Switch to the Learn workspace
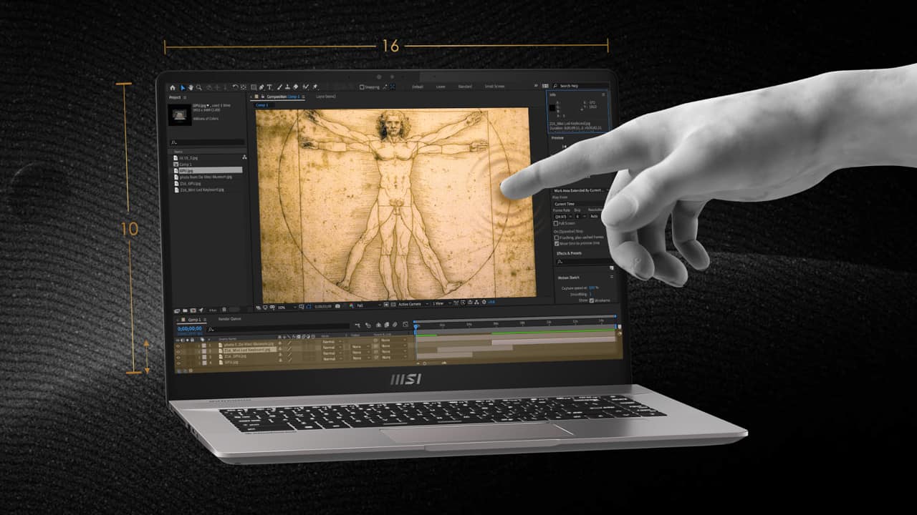The image size is (917, 515). click(x=441, y=87)
